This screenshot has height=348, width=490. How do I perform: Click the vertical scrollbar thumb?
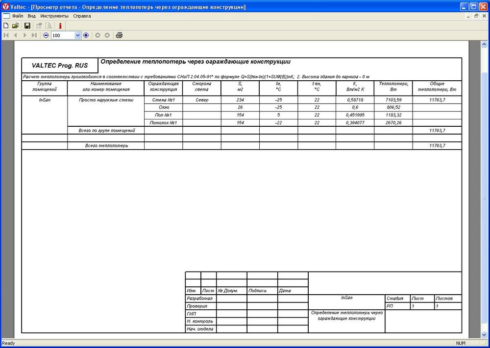click(x=484, y=197)
